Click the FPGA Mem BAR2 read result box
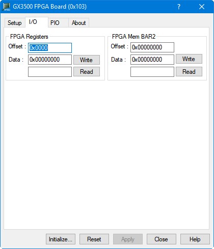 (152, 72)
